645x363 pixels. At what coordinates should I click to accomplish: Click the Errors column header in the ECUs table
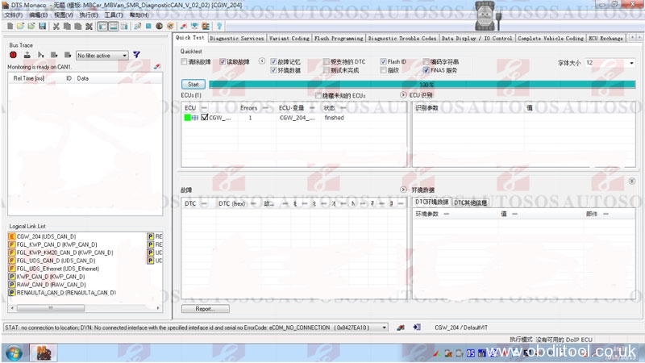pyautogui.click(x=249, y=108)
